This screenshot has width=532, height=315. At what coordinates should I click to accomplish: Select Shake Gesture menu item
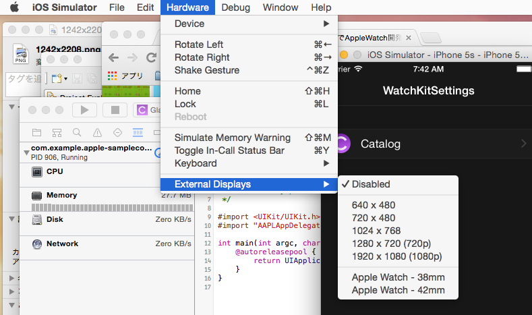[x=249, y=70]
